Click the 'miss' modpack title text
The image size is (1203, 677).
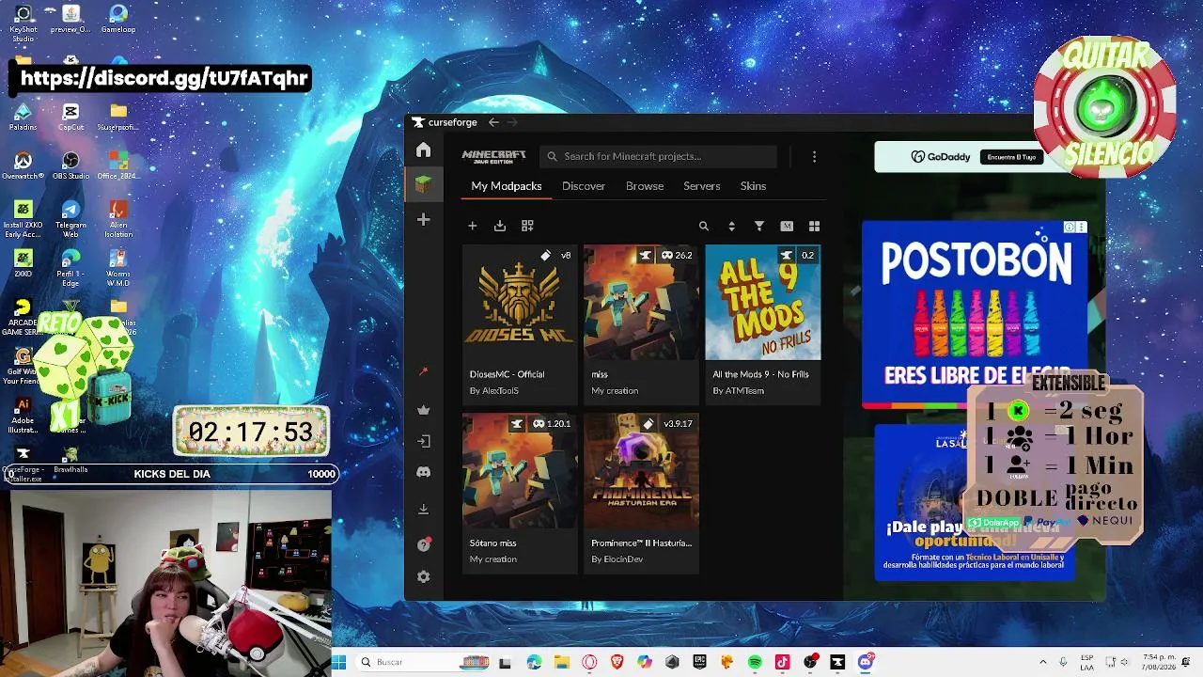coord(600,374)
